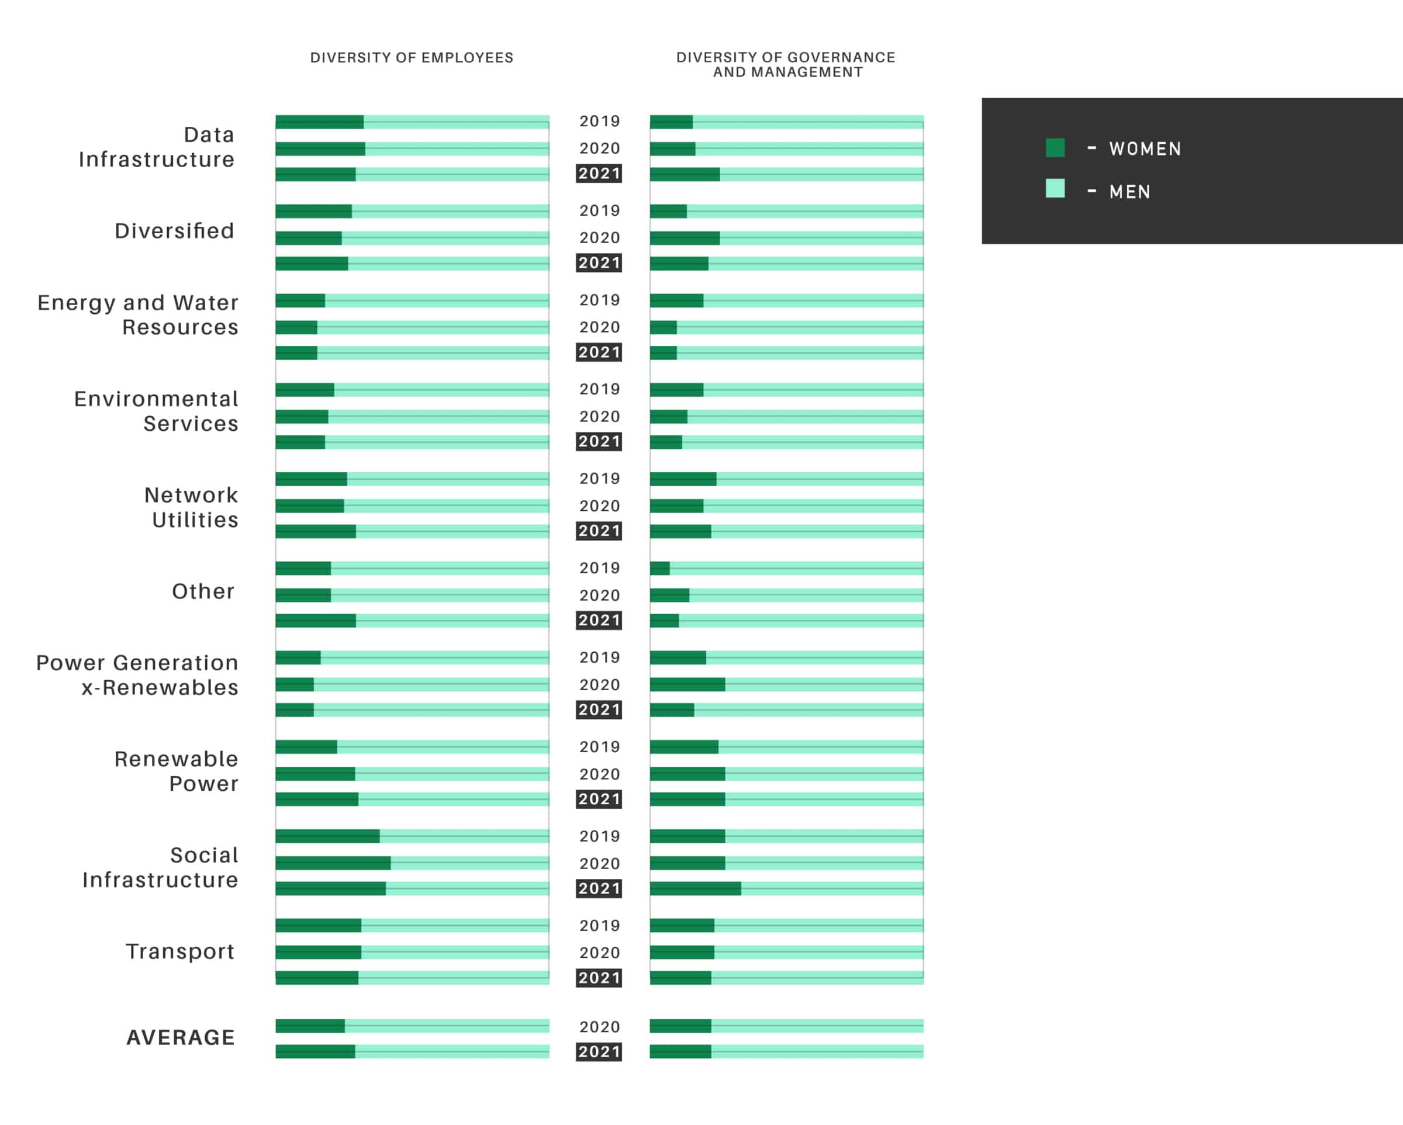This screenshot has width=1403, height=1125.
Task: Select the Renewable Power category label
Action: [177, 771]
